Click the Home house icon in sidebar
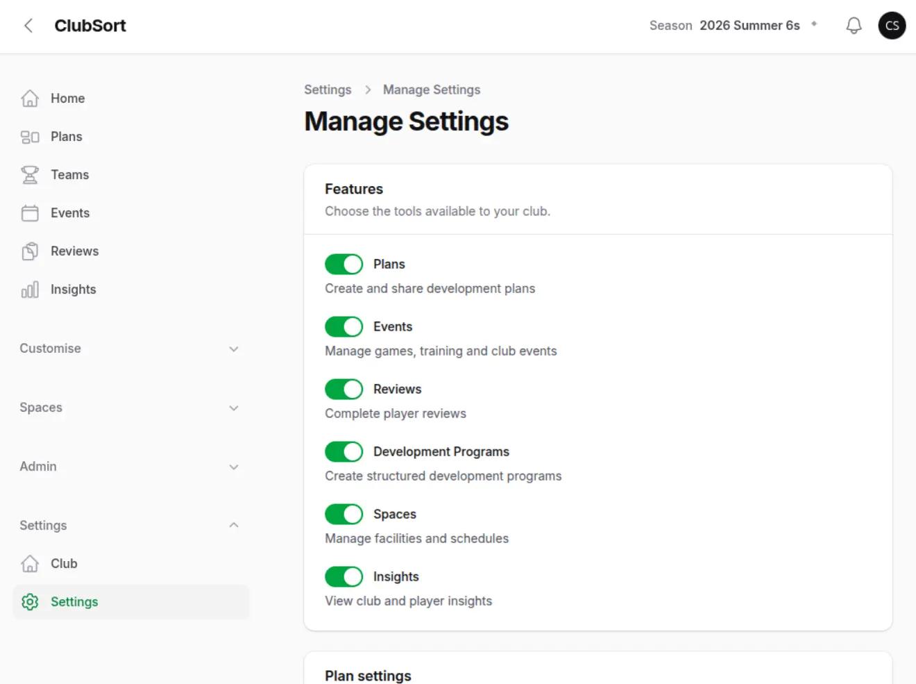The image size is (916, 684). (30, 99)
